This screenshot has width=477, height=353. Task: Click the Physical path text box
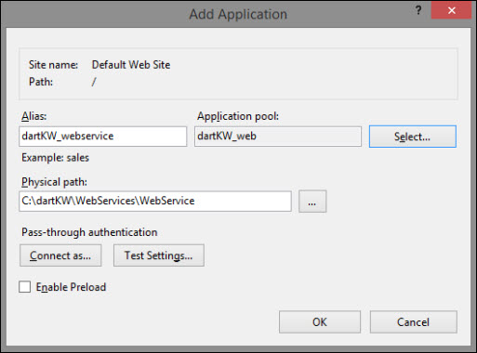(x=155, y=202)
